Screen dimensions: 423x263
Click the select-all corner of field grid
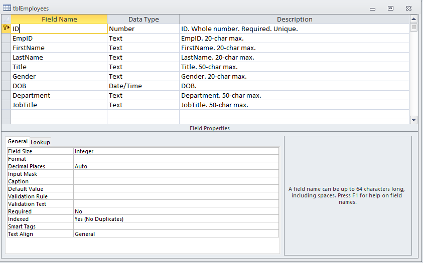(6, 19)
